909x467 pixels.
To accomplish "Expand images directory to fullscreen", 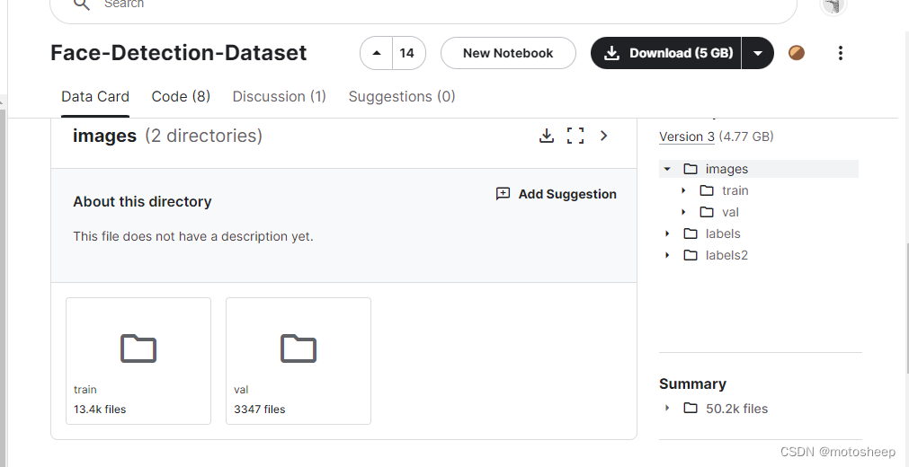I will click(x=575, y=136).
